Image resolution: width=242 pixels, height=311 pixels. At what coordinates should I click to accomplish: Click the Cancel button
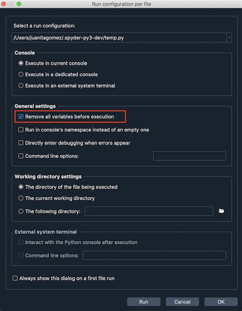[182, 302]
